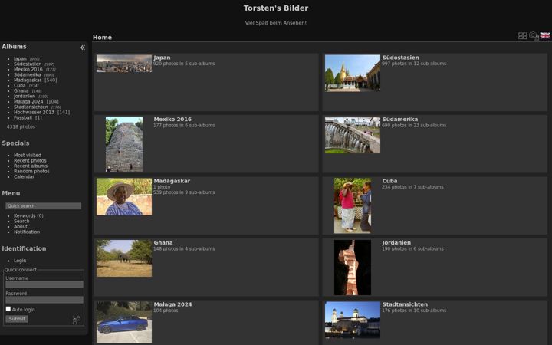Click the Ghana album title in the grid
This screenshot has width=552, height=345.
pos(163,242)
